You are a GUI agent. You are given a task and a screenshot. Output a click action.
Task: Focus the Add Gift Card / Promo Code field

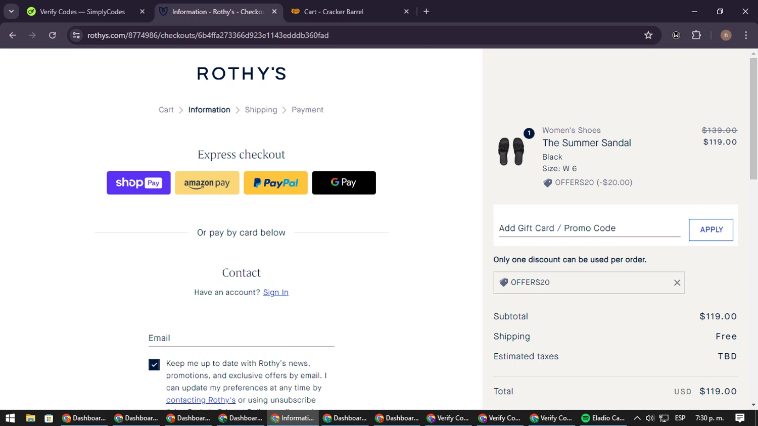[x=590, y=228]
